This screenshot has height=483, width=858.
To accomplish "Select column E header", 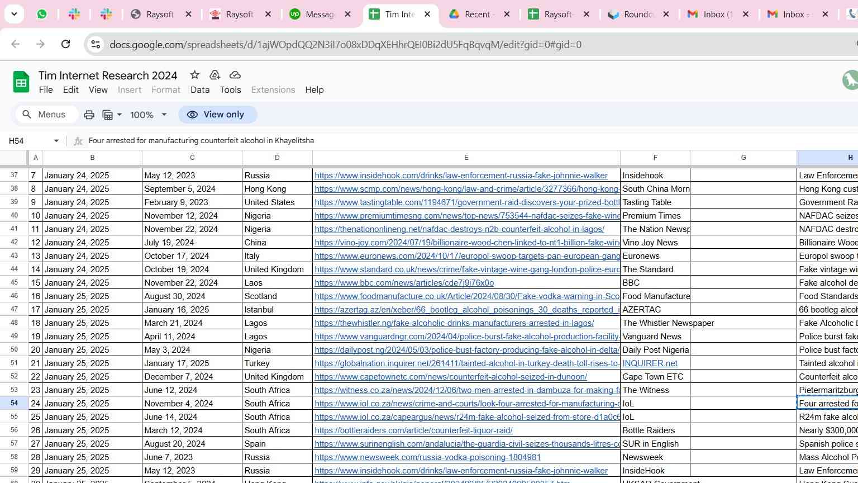I will (x=466, y=158).
